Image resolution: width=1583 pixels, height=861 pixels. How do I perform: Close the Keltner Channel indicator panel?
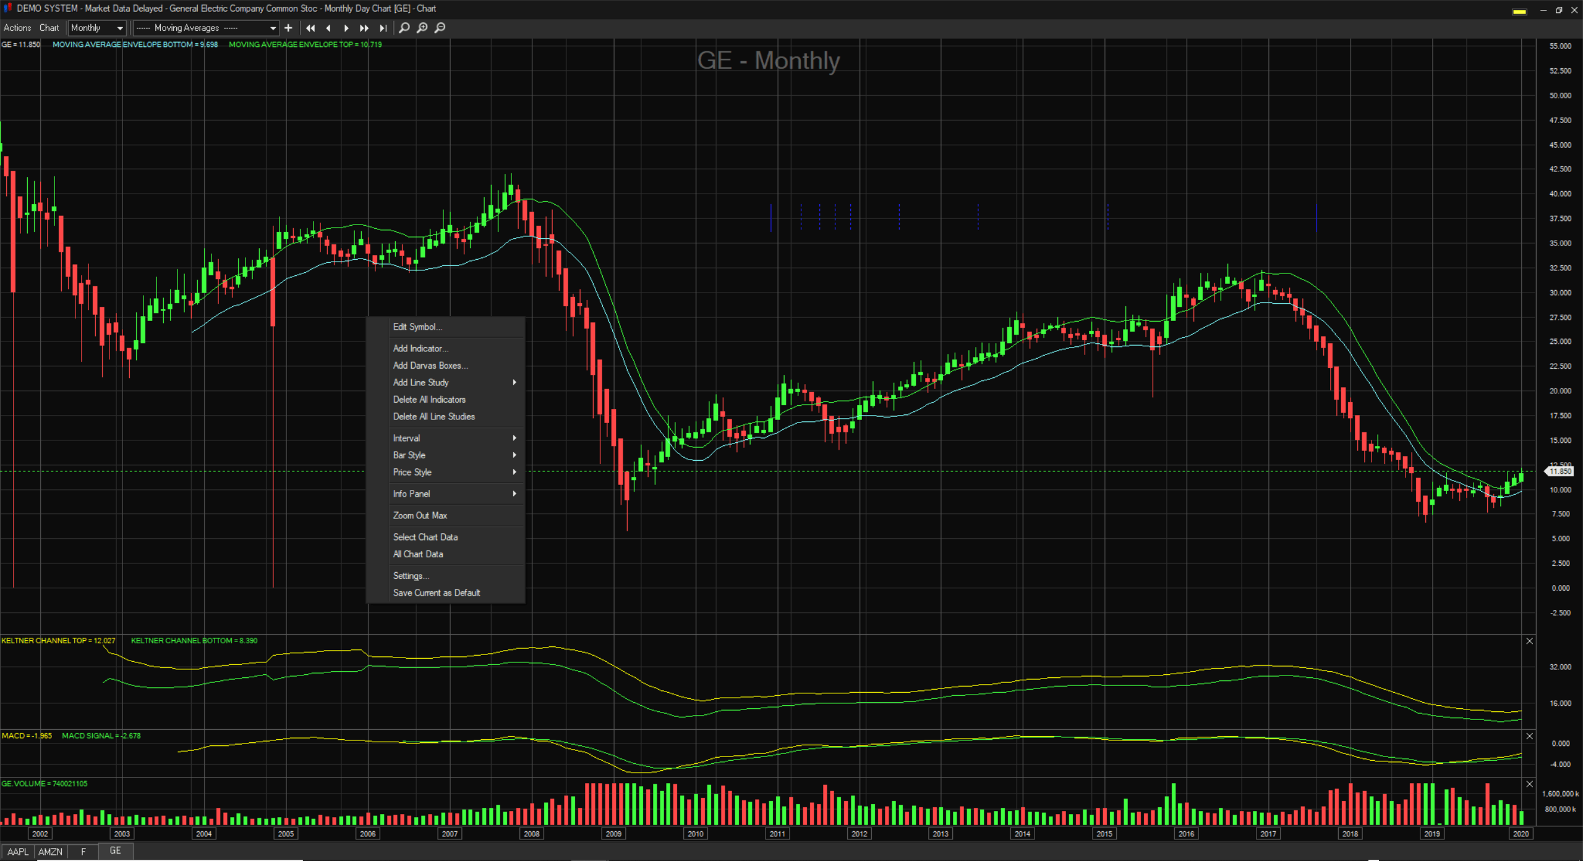coord(1530,641)
